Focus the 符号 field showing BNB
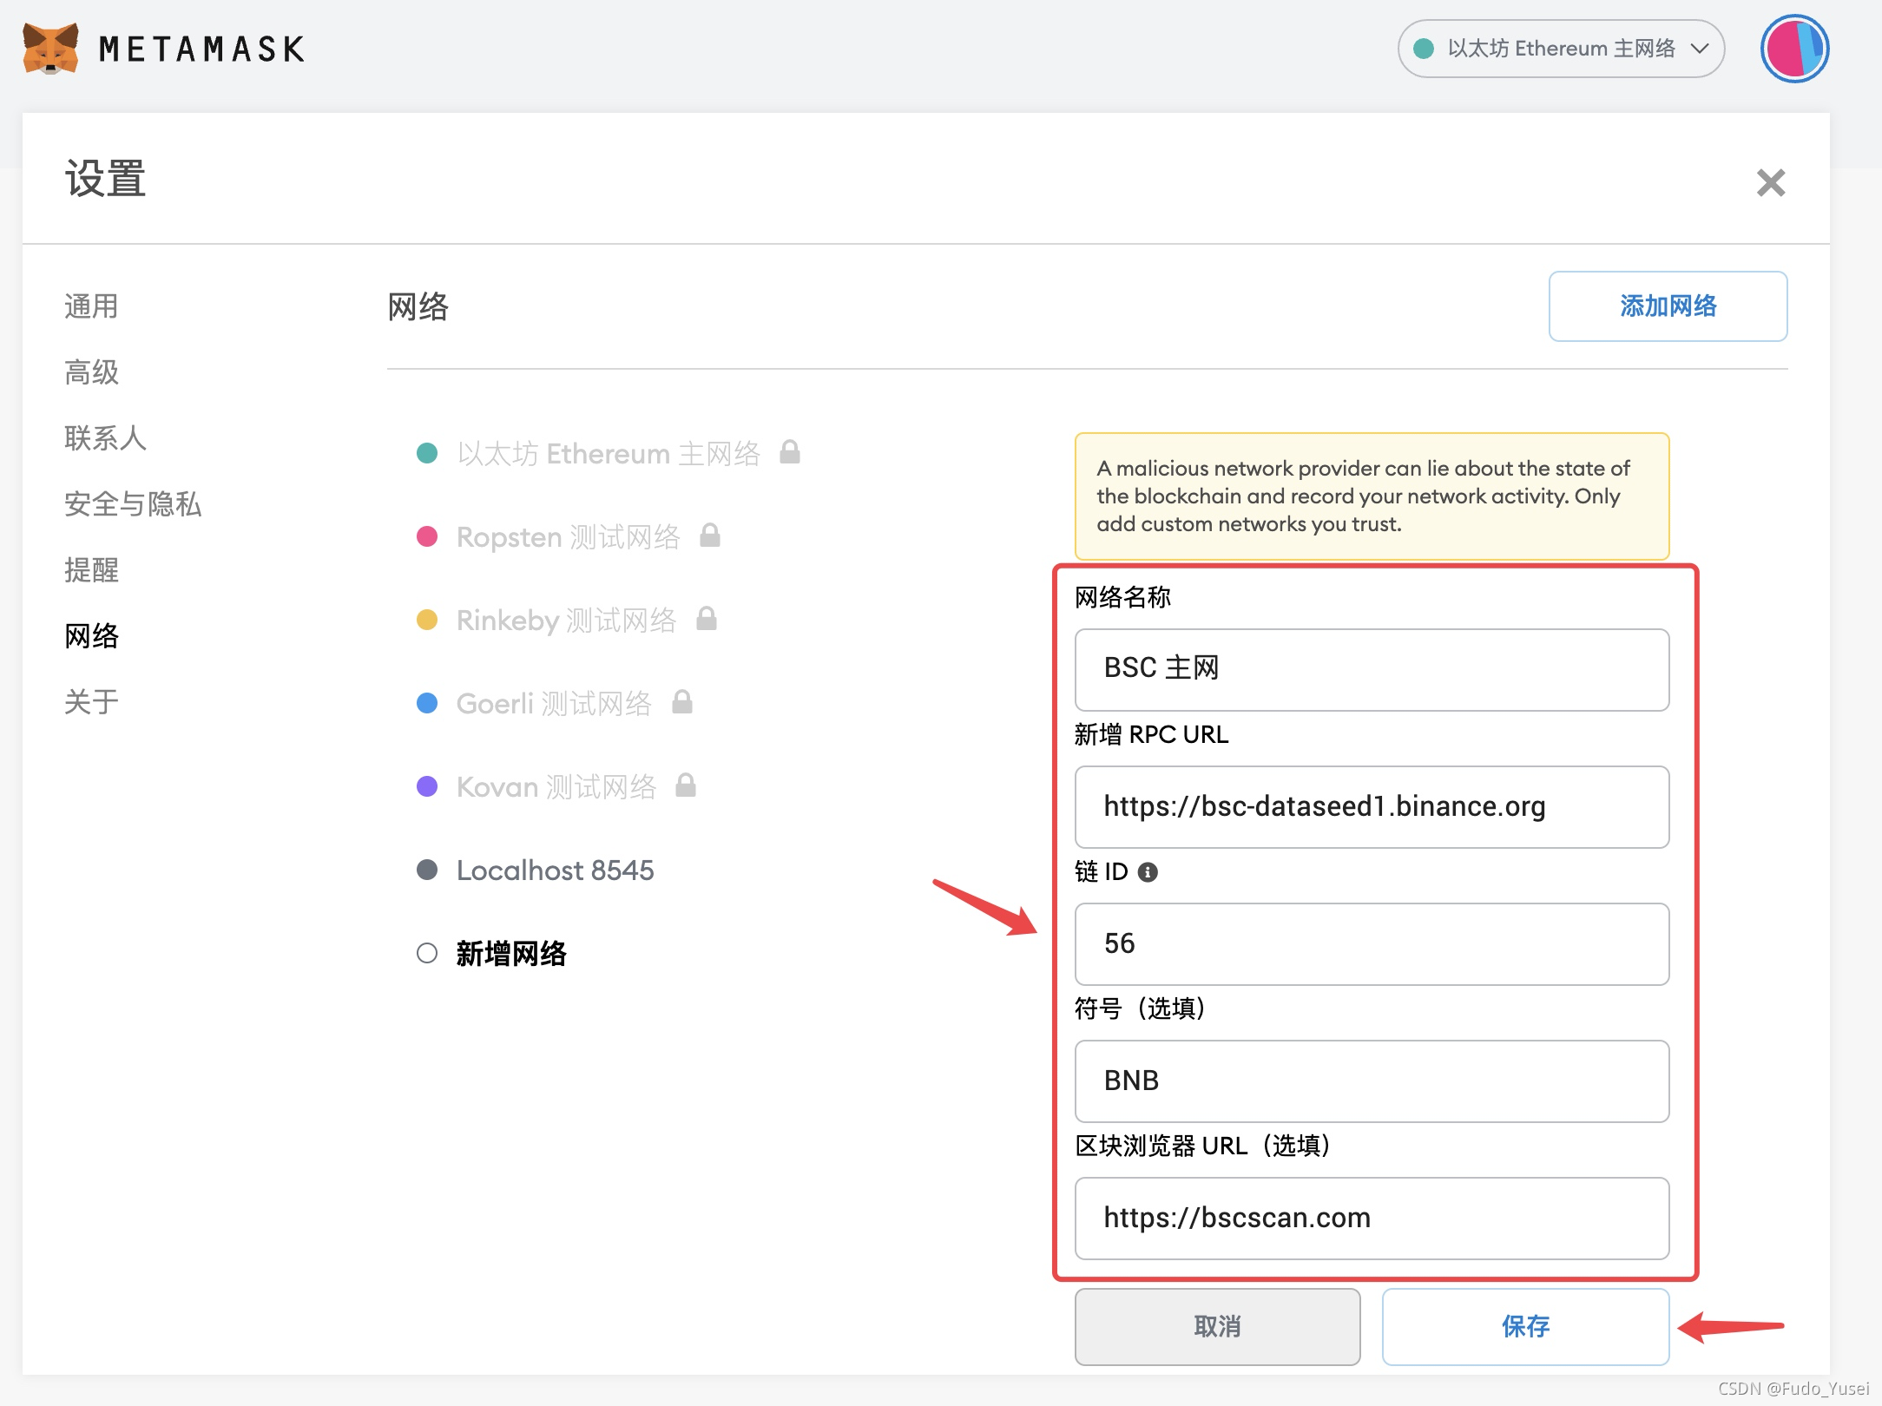 (x=1372, y=1081)
